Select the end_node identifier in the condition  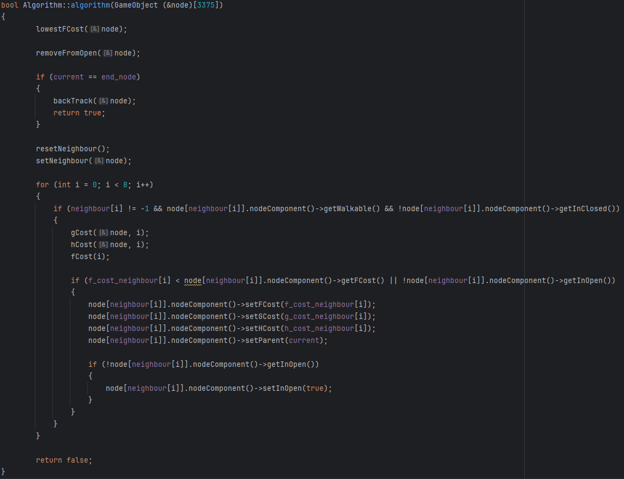coord(118,77)
